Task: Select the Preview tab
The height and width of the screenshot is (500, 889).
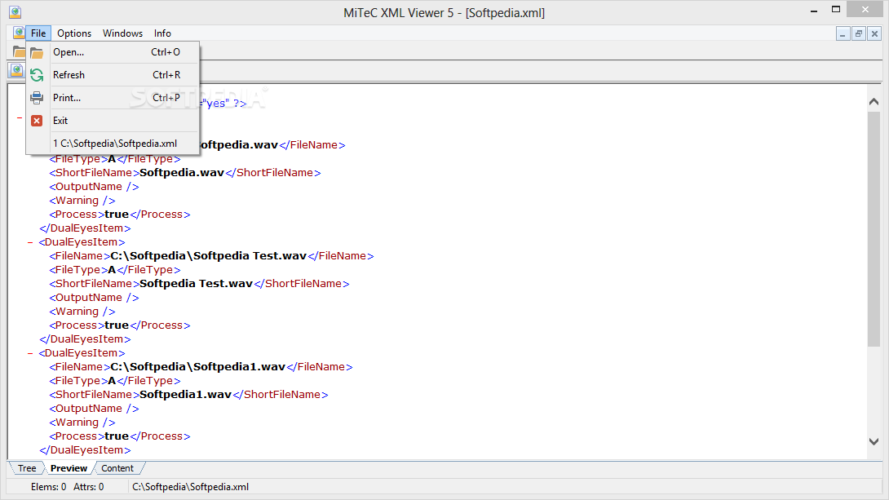Action: [69, 468]
